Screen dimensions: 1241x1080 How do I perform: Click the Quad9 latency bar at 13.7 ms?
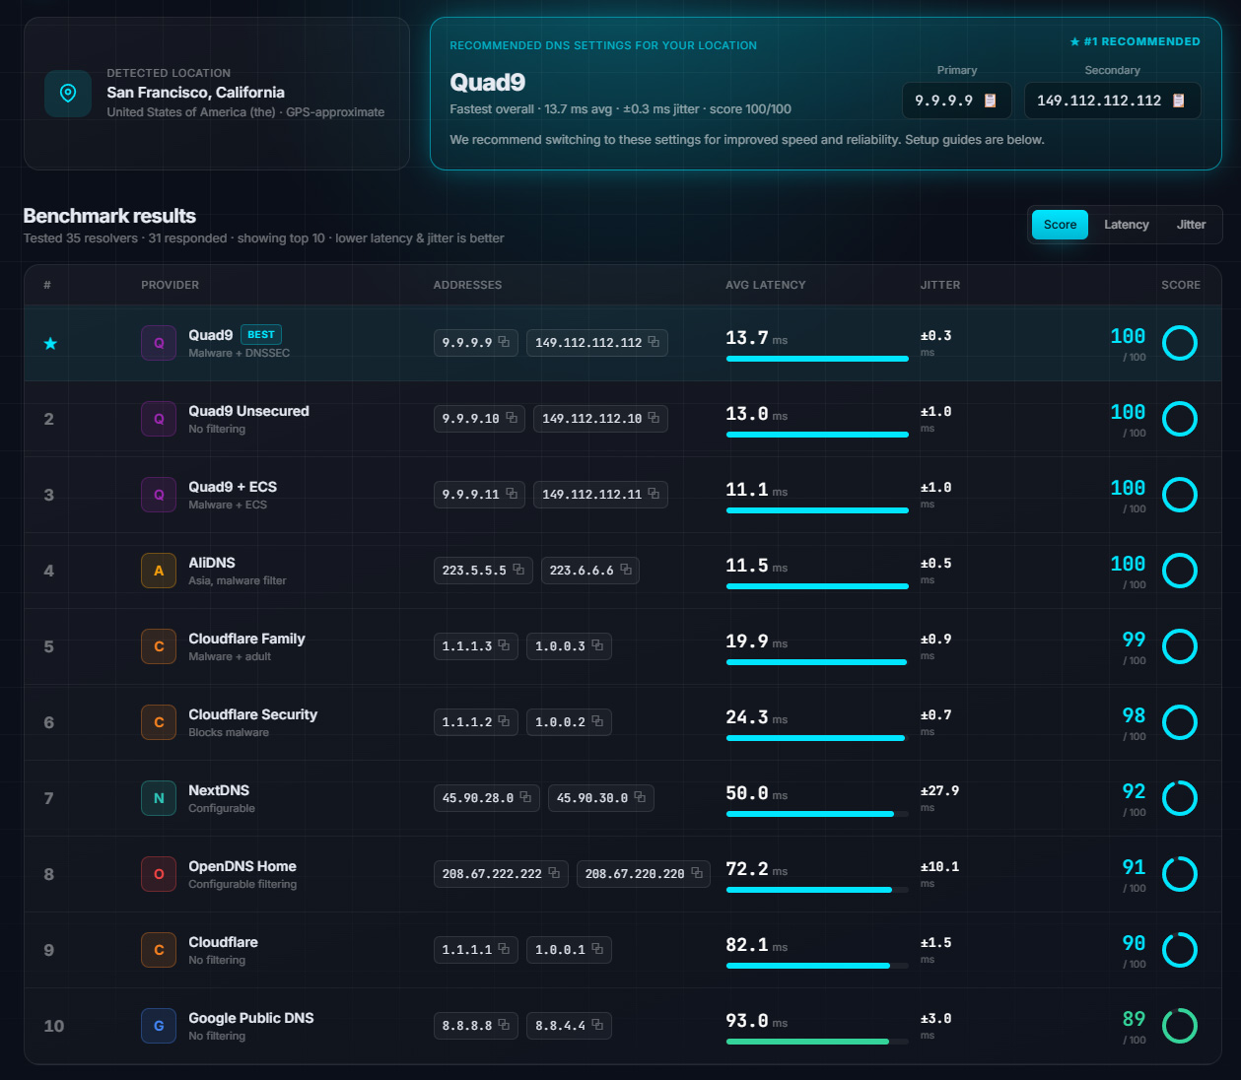(x=817, y=359)
